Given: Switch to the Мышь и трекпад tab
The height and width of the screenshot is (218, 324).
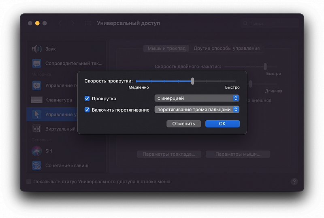Looking at the screenshot, I should point(166,49).
